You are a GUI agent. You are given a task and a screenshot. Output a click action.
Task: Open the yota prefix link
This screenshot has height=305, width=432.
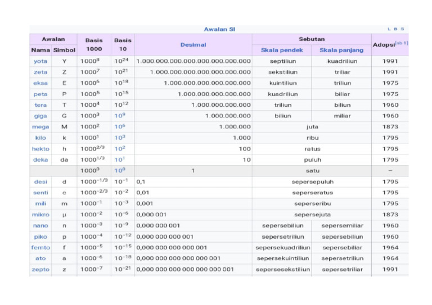click(40, 61)
